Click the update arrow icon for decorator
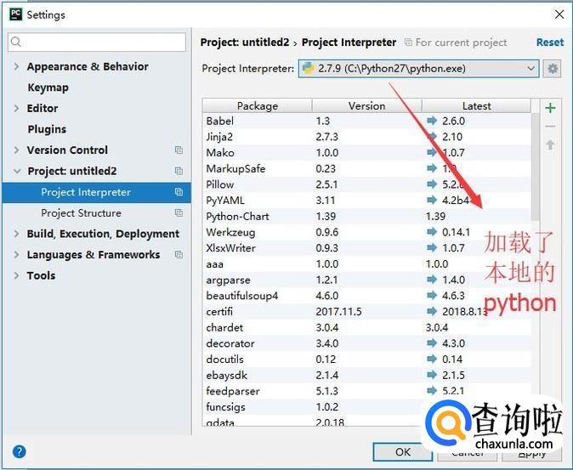573x470 pixels. pos(432,343)
